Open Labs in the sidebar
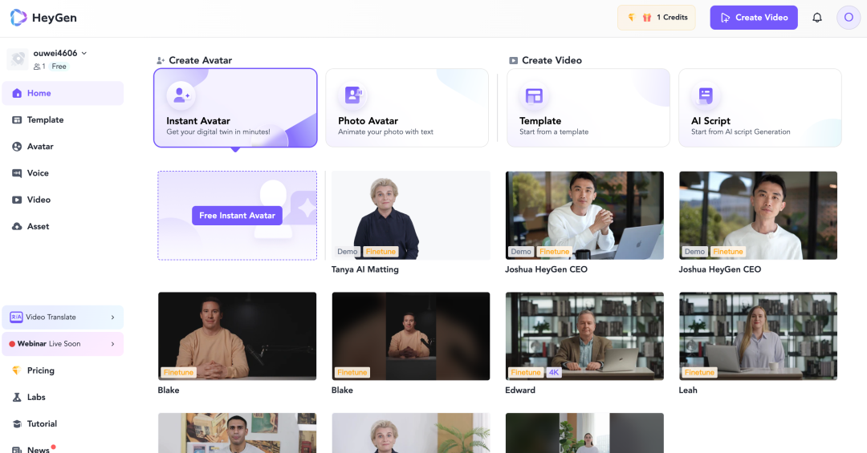The height and width of the screenshot is (453, 867). point(63,397)
